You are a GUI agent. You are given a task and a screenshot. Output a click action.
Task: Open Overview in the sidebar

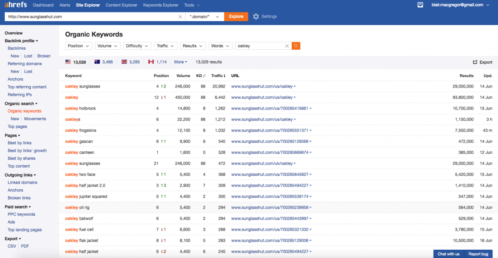14,33
